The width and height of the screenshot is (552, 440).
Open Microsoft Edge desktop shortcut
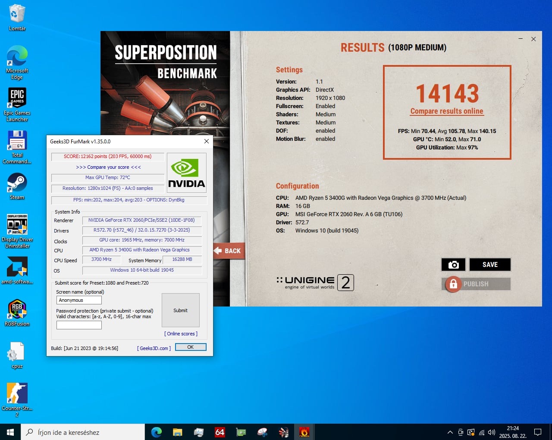tap(17, 62)
